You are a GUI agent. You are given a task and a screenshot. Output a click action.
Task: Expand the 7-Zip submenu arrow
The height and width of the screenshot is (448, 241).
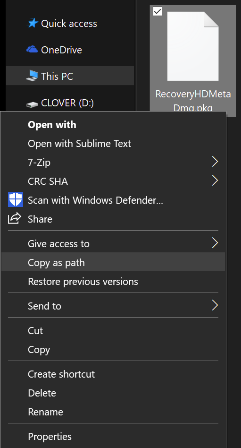(x=215, y=162)
